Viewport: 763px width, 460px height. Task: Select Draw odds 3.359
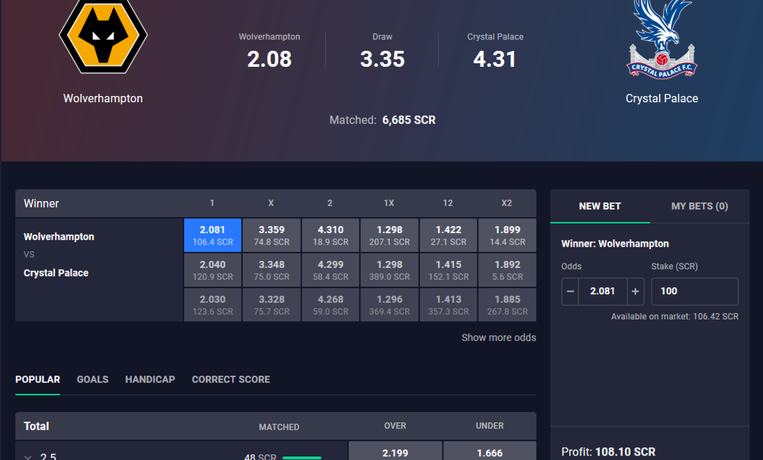click(272, 235)
